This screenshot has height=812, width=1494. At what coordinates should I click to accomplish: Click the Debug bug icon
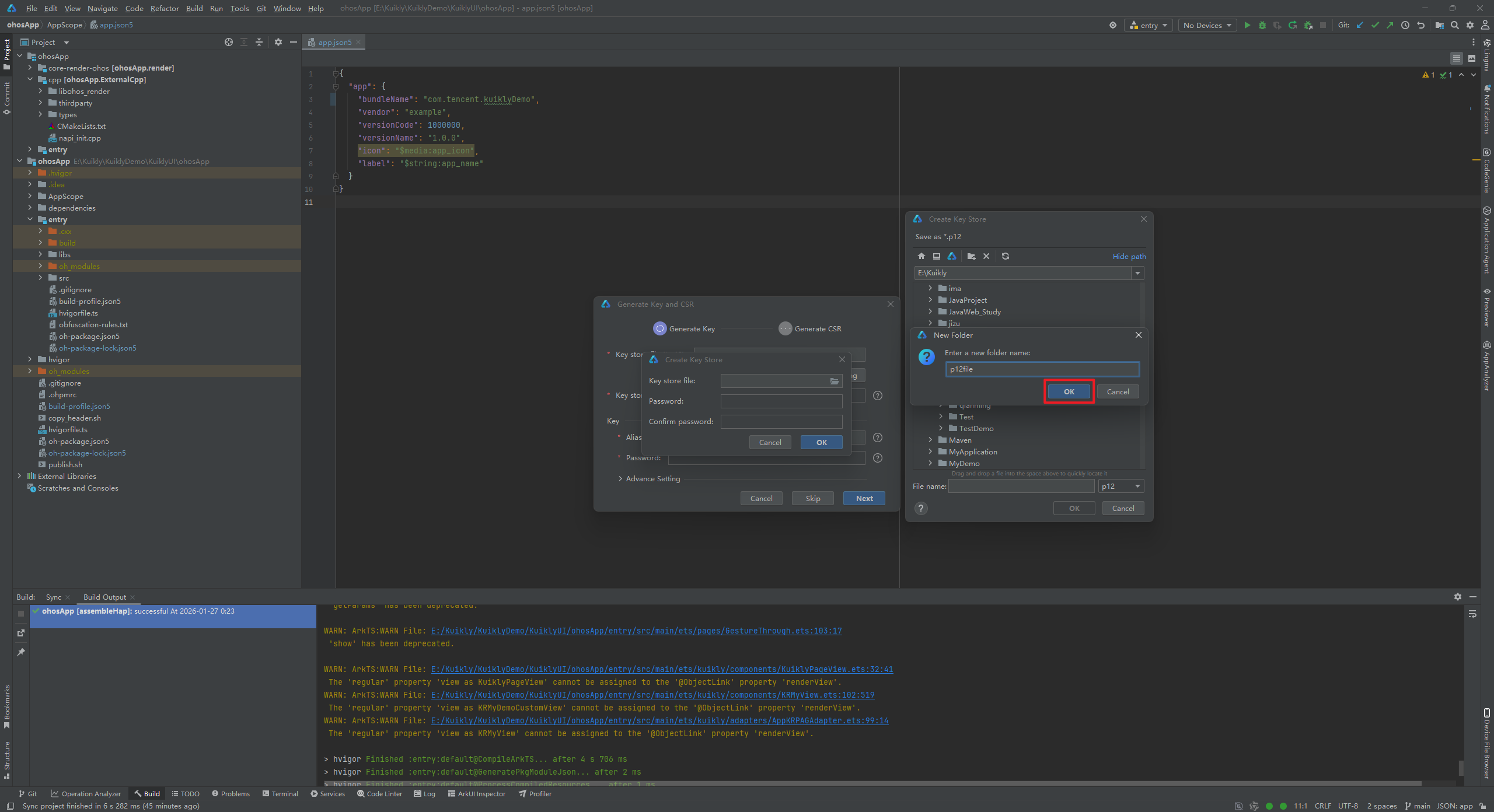point(1262,25)
